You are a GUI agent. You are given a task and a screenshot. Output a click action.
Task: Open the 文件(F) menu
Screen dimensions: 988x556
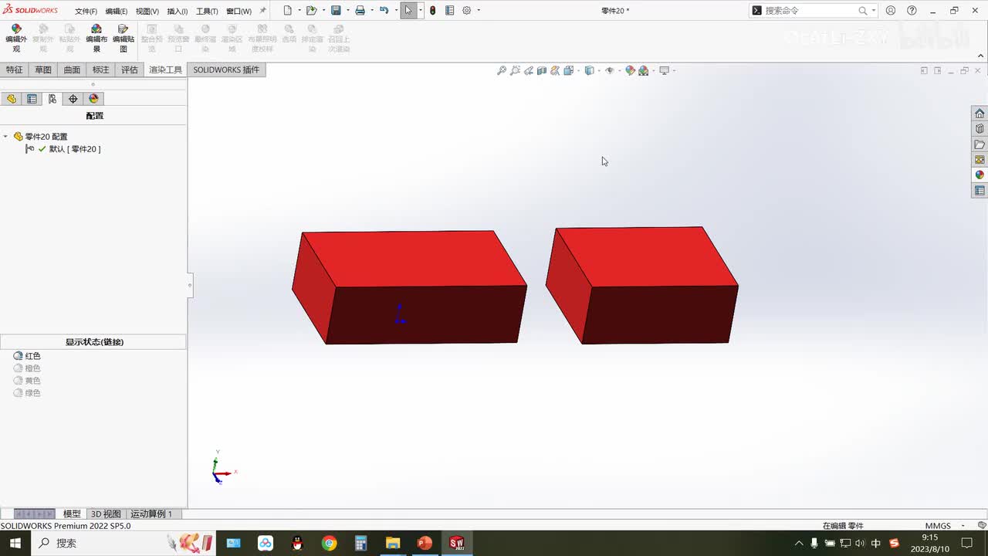[86, 12]
